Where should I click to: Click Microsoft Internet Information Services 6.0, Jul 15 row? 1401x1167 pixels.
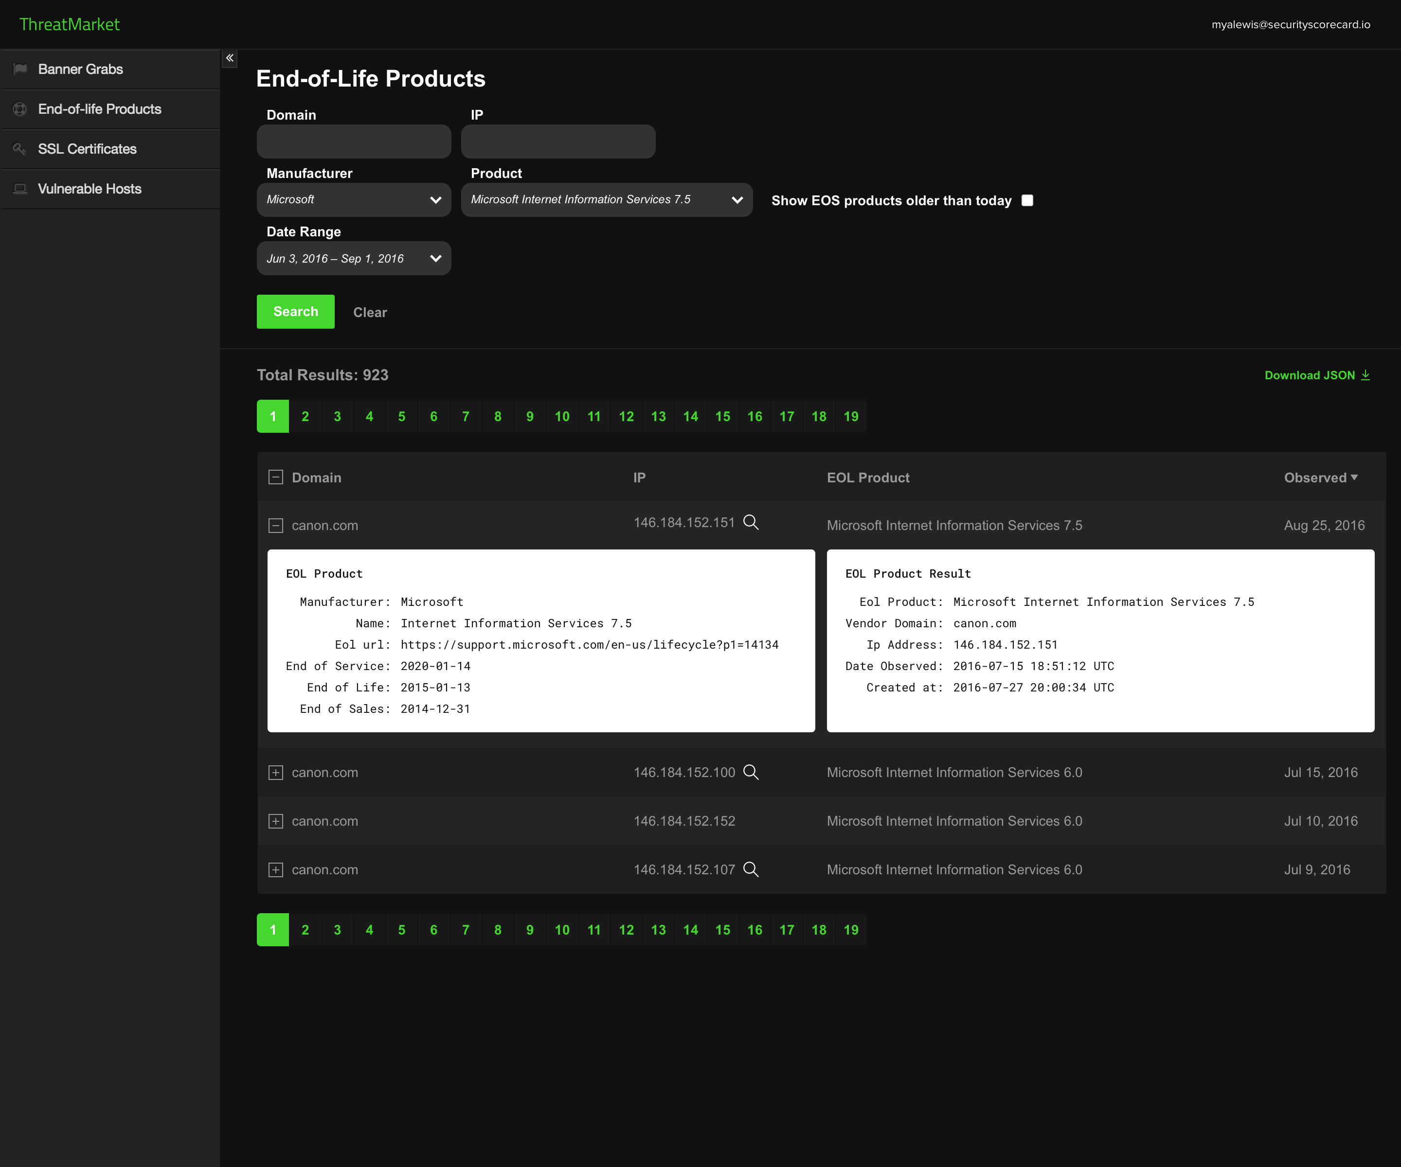tap(954, 772)
